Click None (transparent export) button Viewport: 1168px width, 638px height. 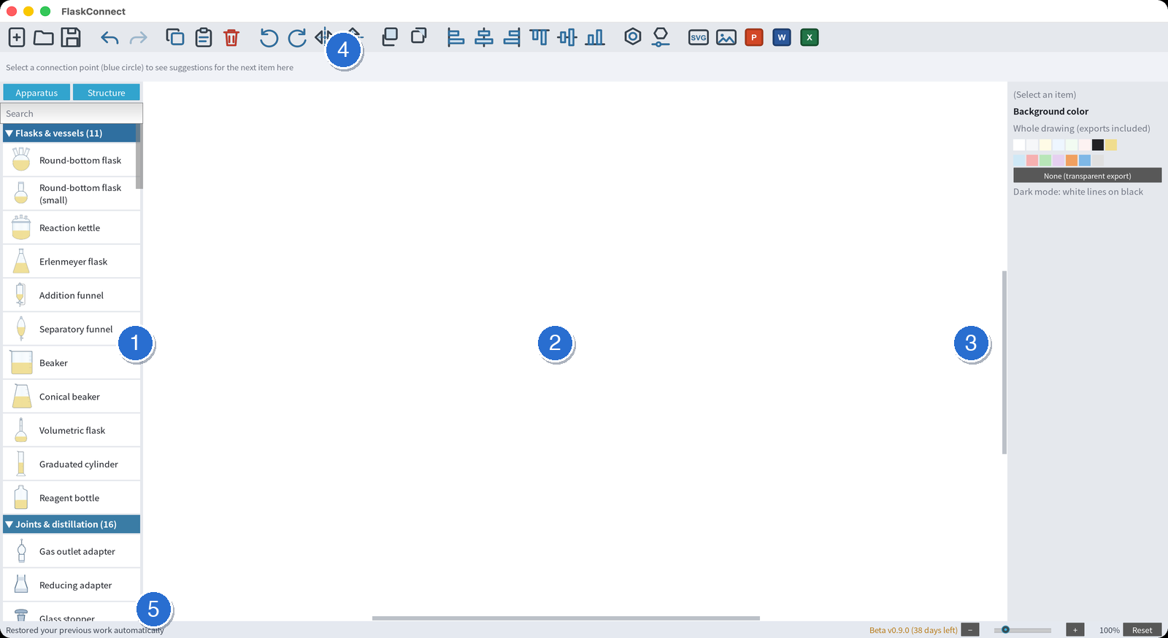tap(1087, 176)
